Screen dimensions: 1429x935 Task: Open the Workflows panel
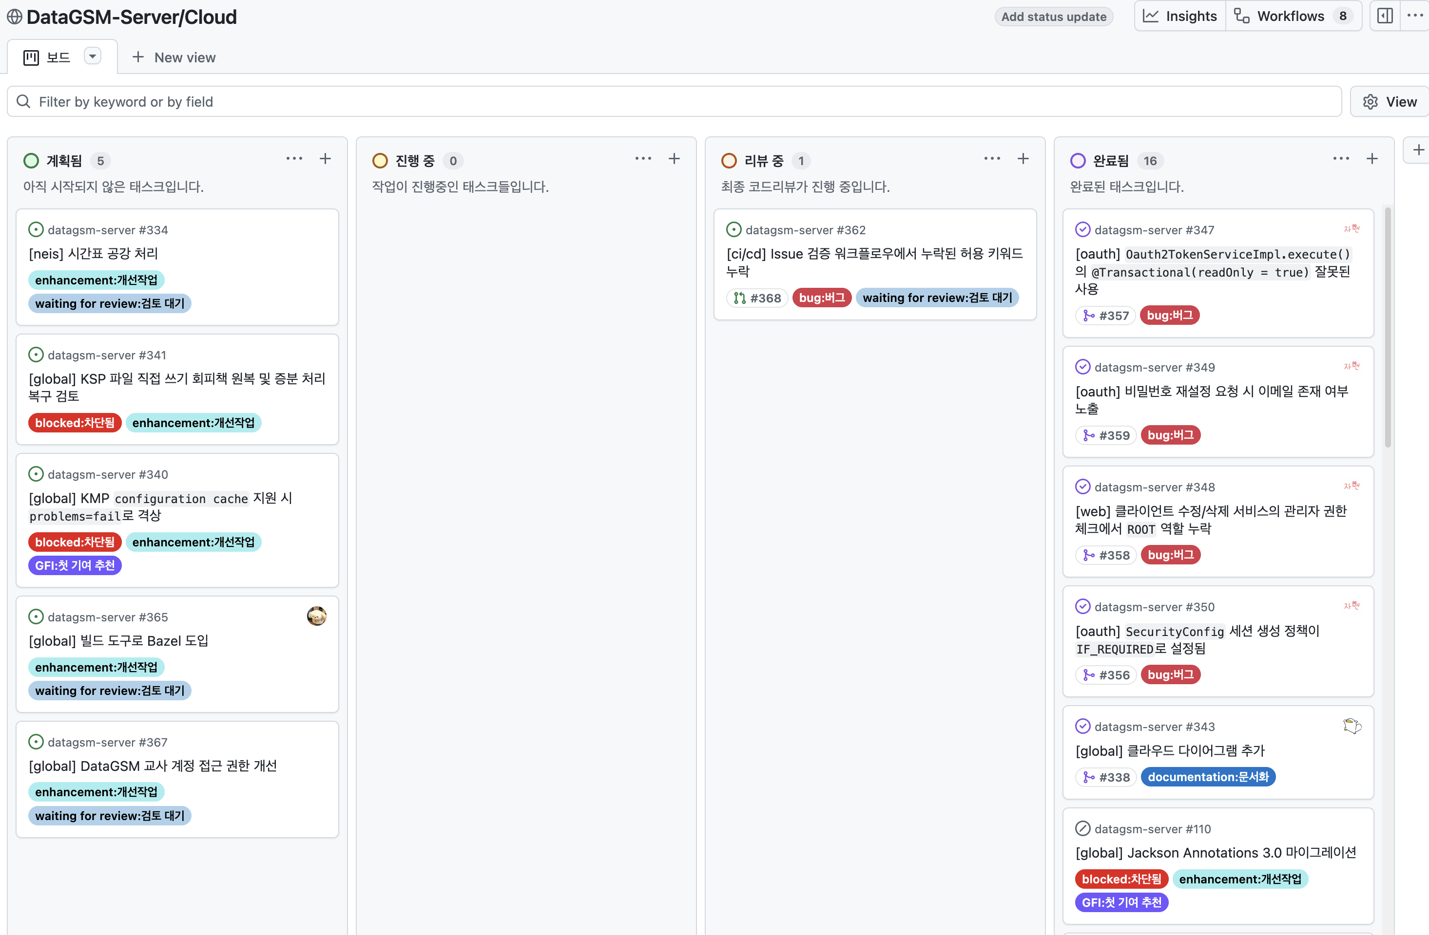pos(1294,16)
